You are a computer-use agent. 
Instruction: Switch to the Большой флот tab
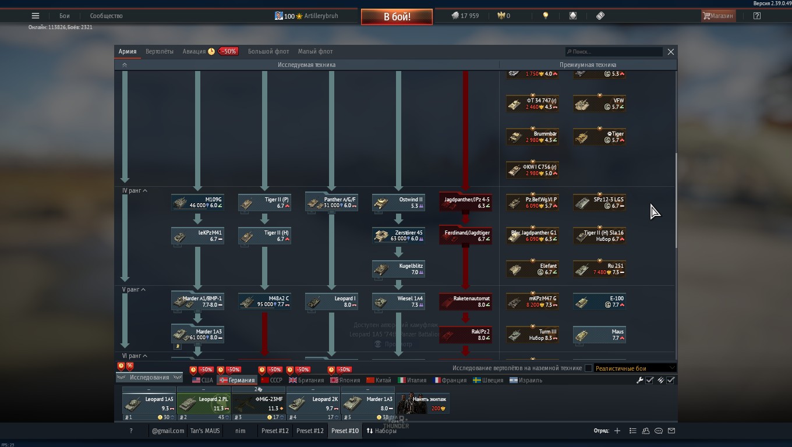point(268,51)
